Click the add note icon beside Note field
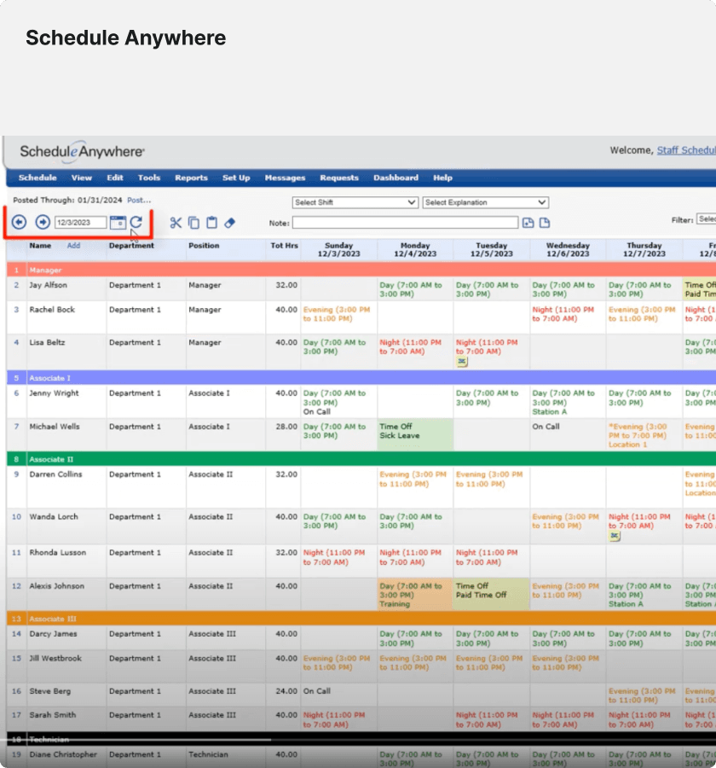The height and width of the screenshot is (768, 716). 528,223
